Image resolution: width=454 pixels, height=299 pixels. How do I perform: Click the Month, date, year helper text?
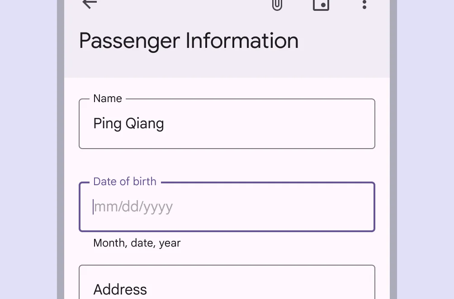[137, 243]
